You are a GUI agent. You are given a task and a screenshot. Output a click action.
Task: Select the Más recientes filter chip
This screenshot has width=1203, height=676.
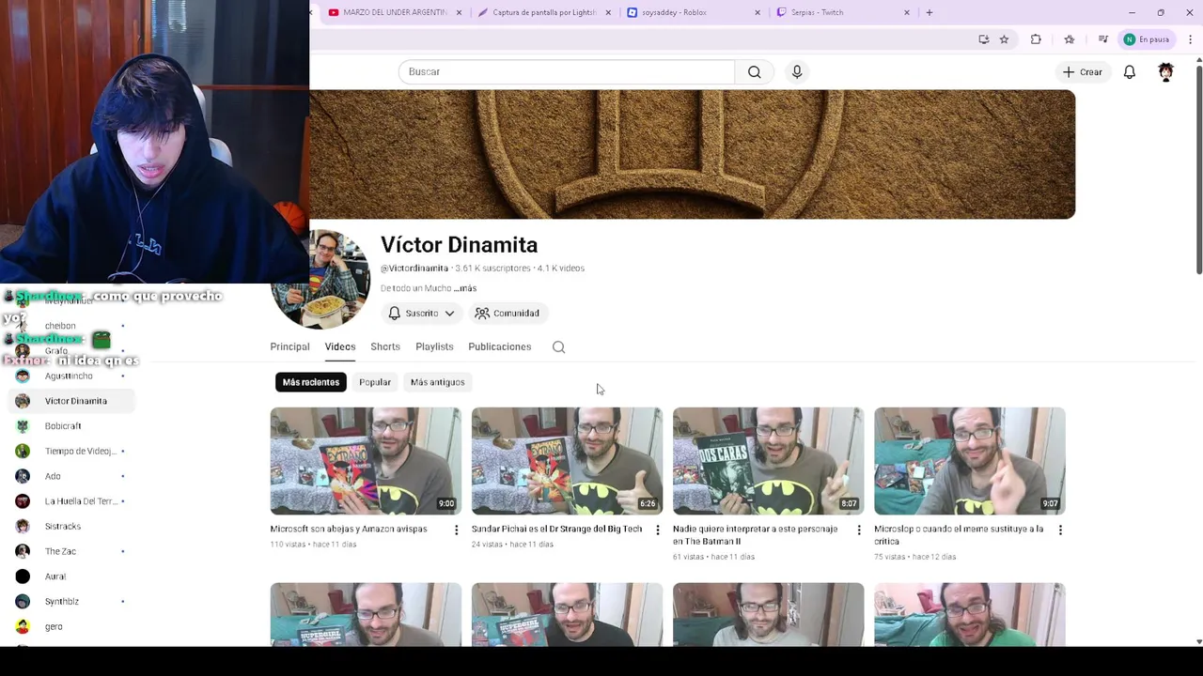coord(311,382)
